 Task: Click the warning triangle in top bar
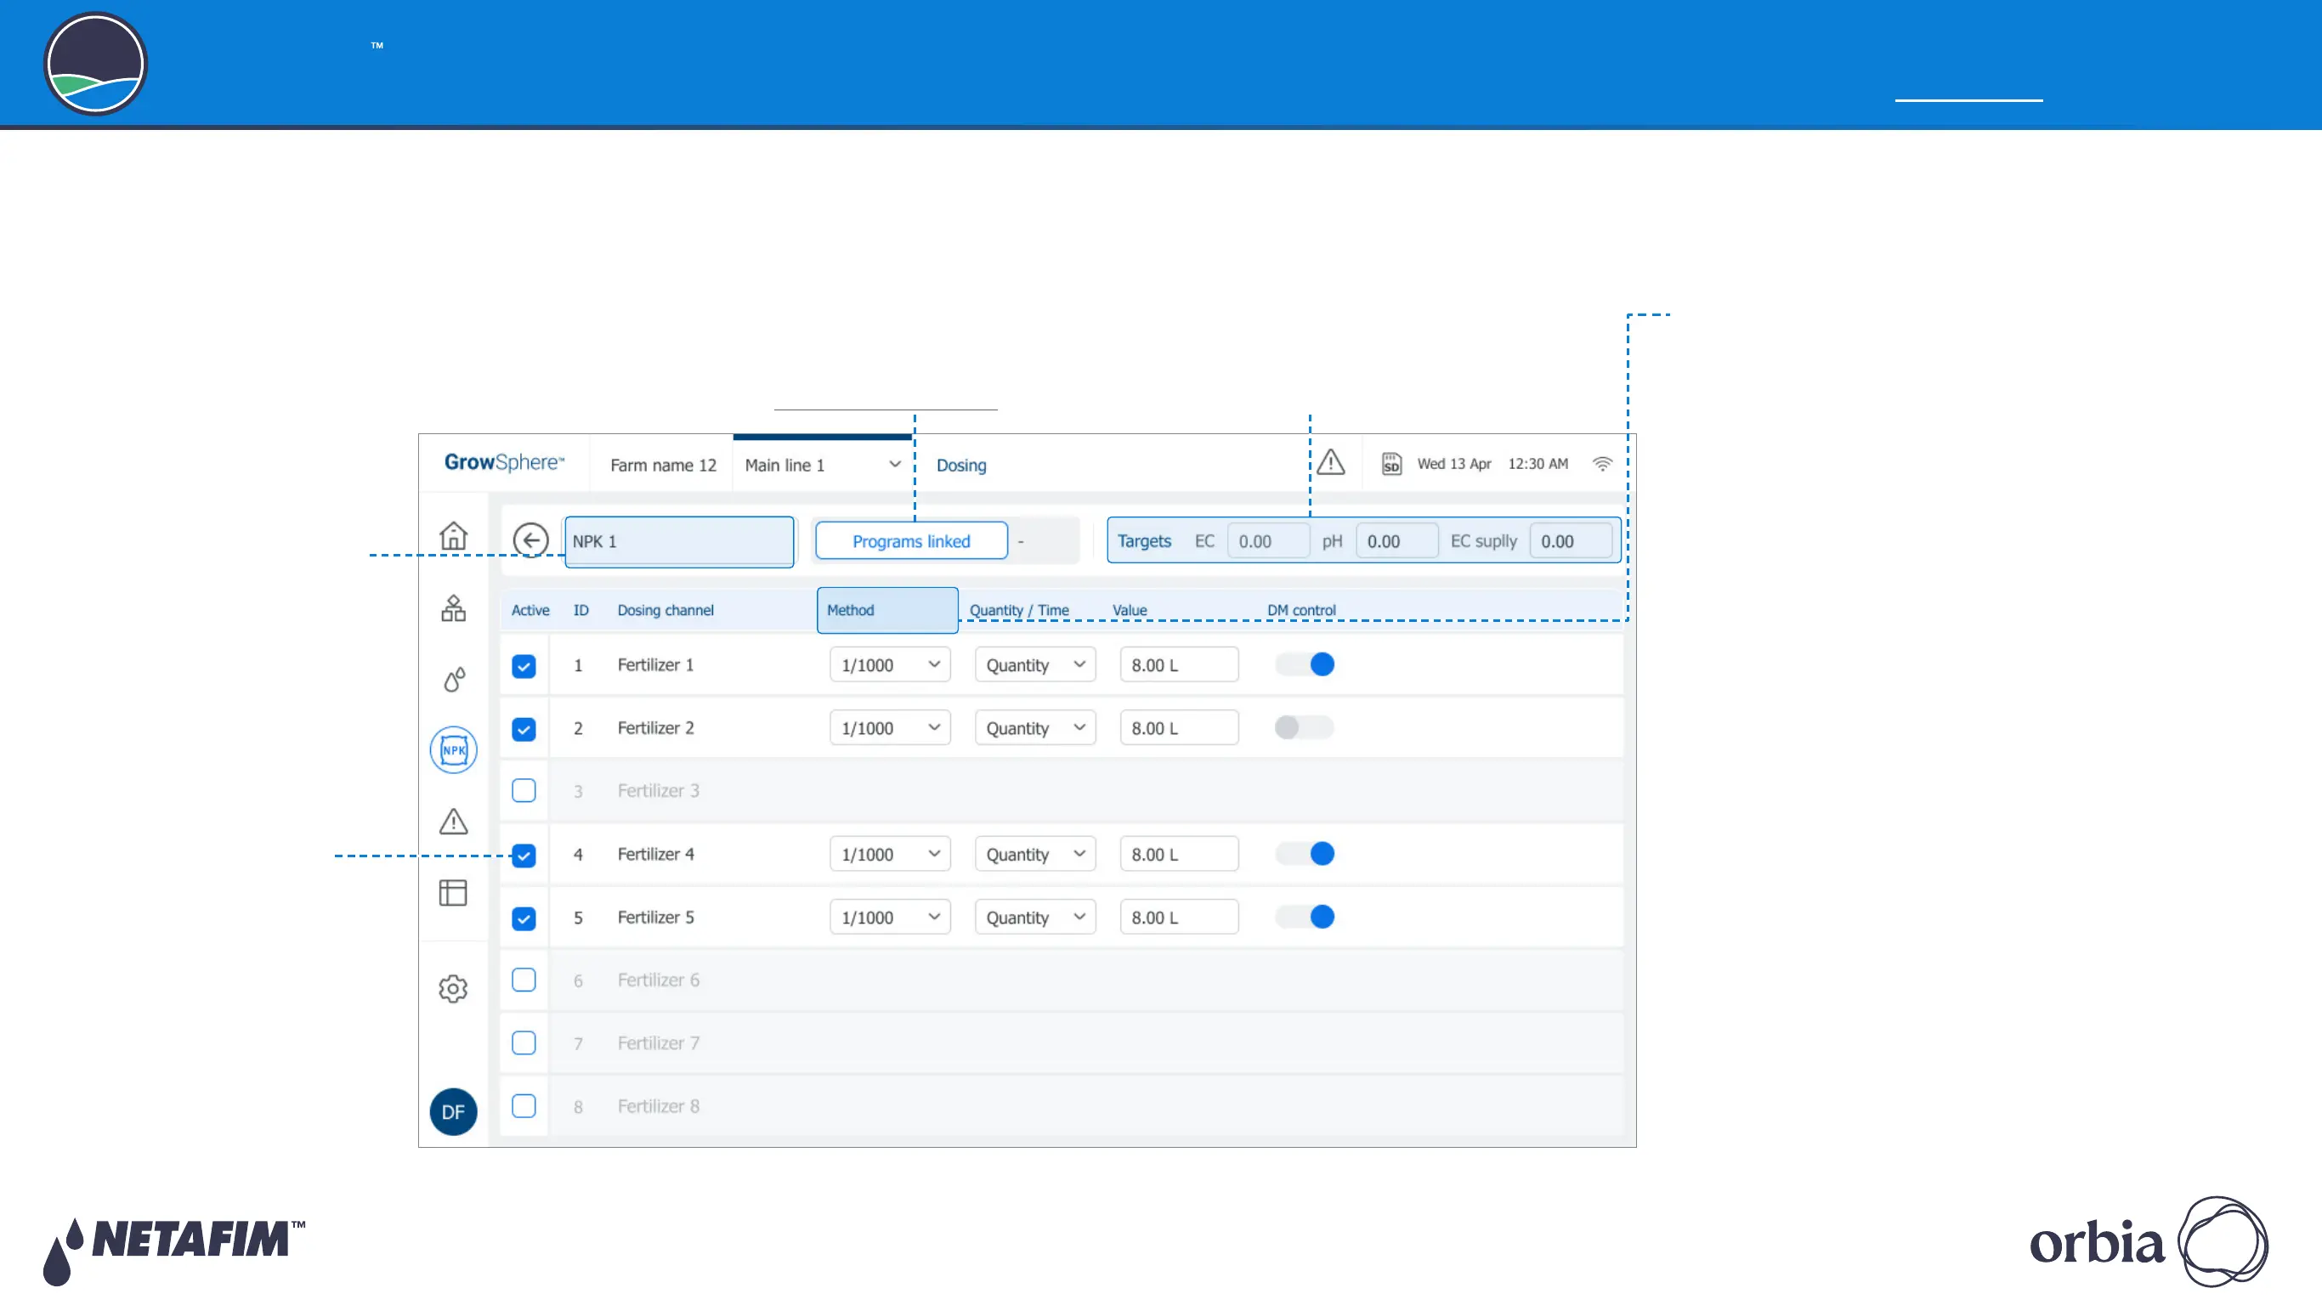[1330, 463]
